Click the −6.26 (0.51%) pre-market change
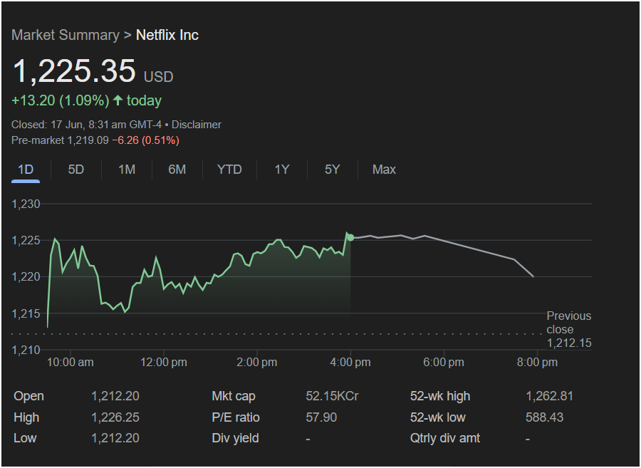The image size is (641, 468). click(145, 140)
